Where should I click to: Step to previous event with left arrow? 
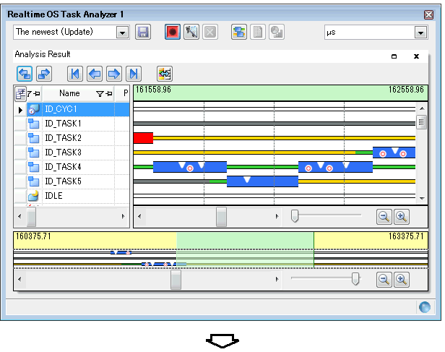point(94,73)
